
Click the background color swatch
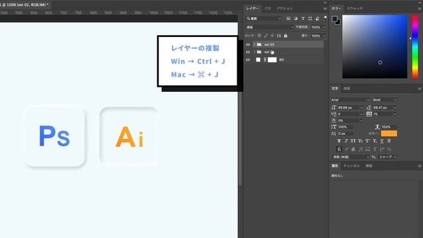tap(338, 23)
